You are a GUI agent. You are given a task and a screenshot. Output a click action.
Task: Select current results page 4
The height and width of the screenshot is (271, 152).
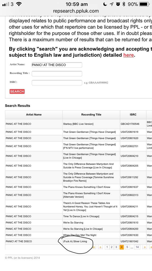pos(122,247)
